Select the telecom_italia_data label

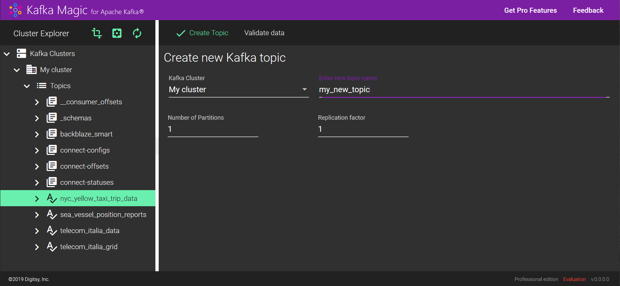click(x=90, y=231)
